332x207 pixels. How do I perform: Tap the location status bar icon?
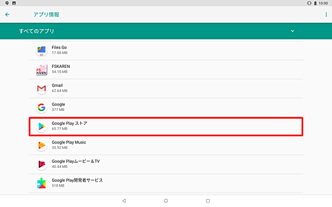click(x=7, y=3)
